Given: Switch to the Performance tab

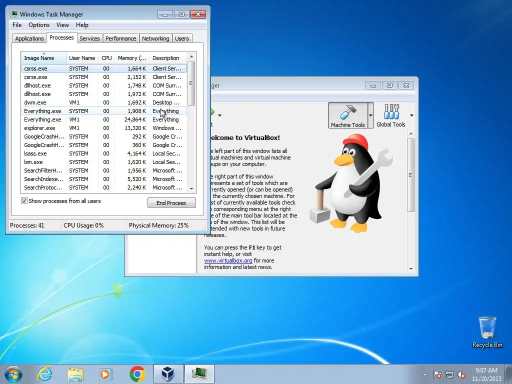Looking at the screenshot, I should click(120, 38).
